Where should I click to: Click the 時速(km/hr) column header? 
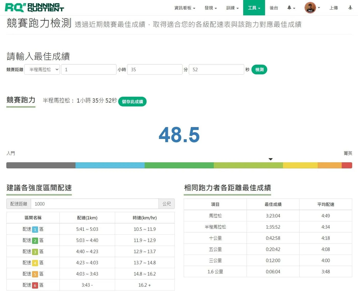tap(145, 218)
